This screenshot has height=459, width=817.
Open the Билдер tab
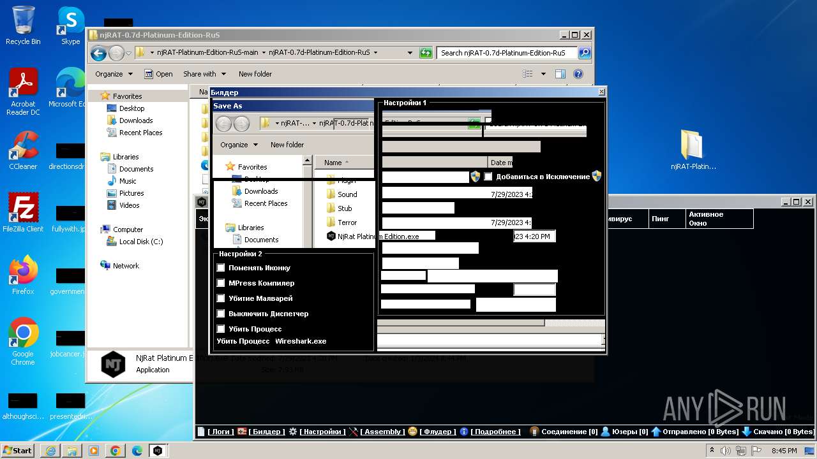[x=267, y=432]
